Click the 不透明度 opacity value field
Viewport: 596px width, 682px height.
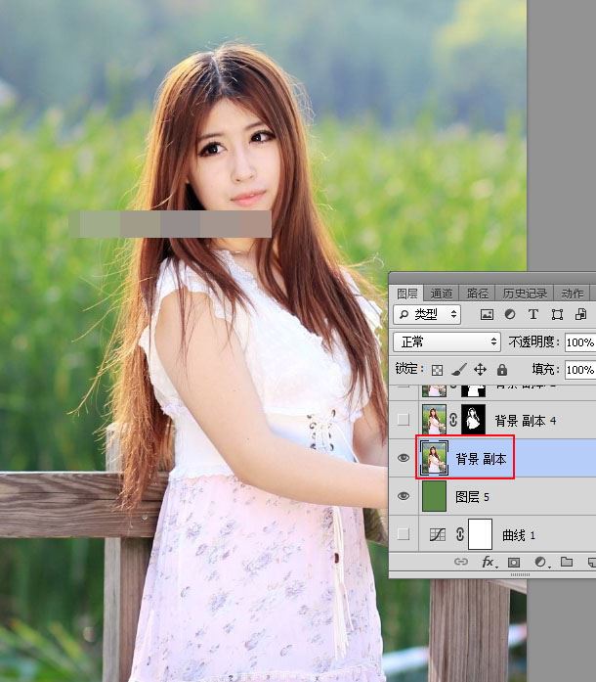tap(580, 342)
